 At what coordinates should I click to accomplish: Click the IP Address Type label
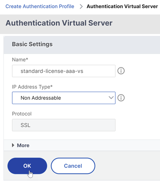32,87
